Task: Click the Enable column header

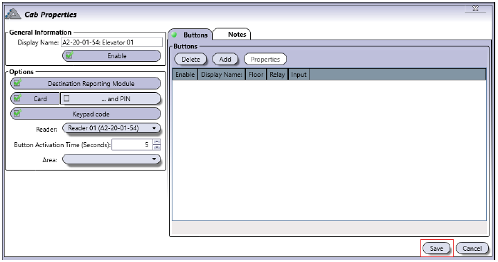Action: (185, 74)
